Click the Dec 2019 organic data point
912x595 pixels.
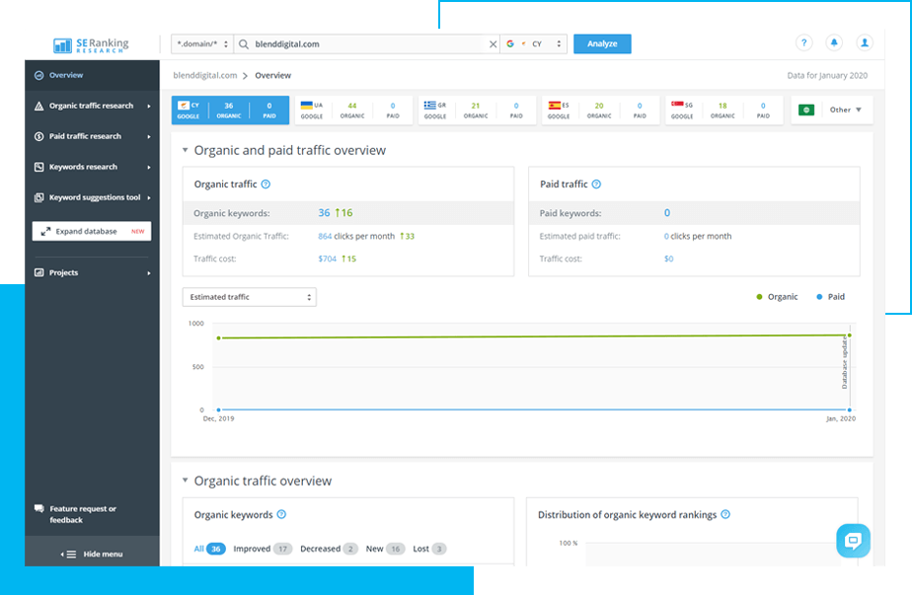[219, 337]
